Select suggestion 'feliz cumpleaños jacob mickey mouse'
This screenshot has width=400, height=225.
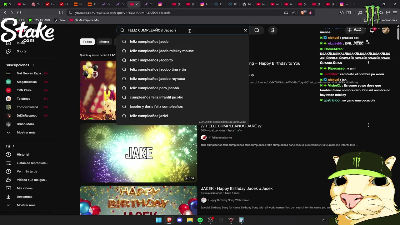[x=183, y=51]
